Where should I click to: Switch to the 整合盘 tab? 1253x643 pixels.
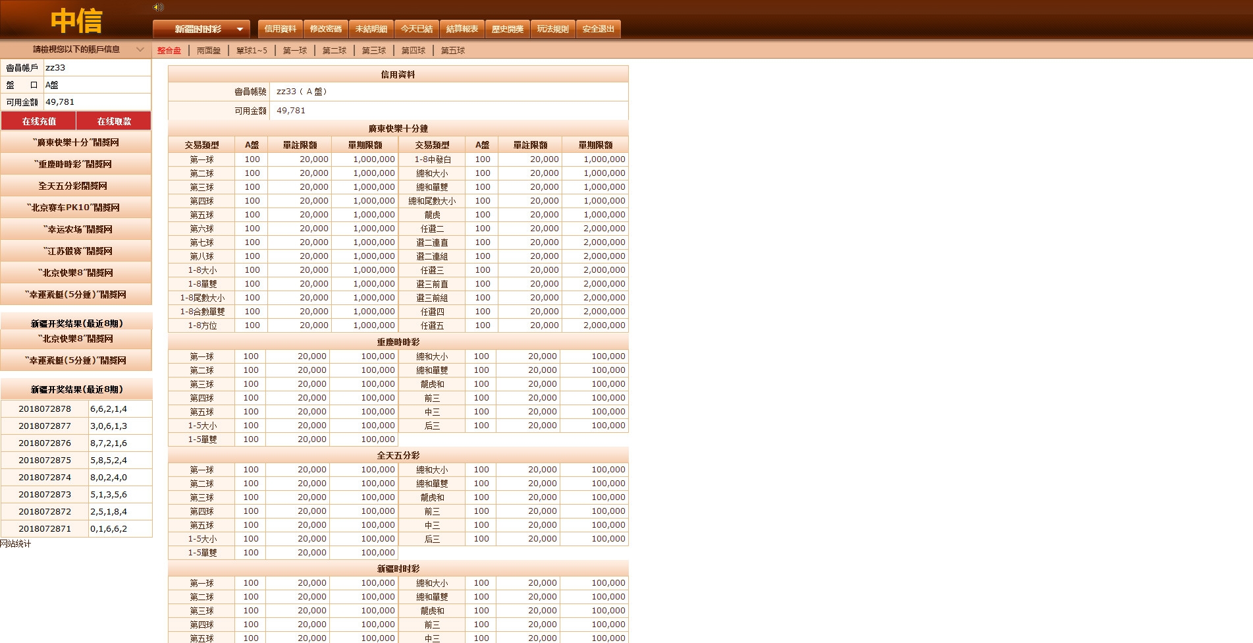pyautogui.click(x=169, y=51)
